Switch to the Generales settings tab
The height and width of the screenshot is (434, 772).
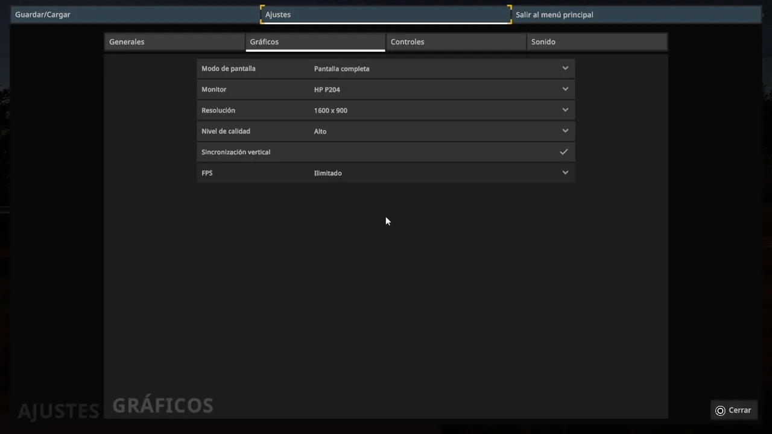[x=174, y=42]
